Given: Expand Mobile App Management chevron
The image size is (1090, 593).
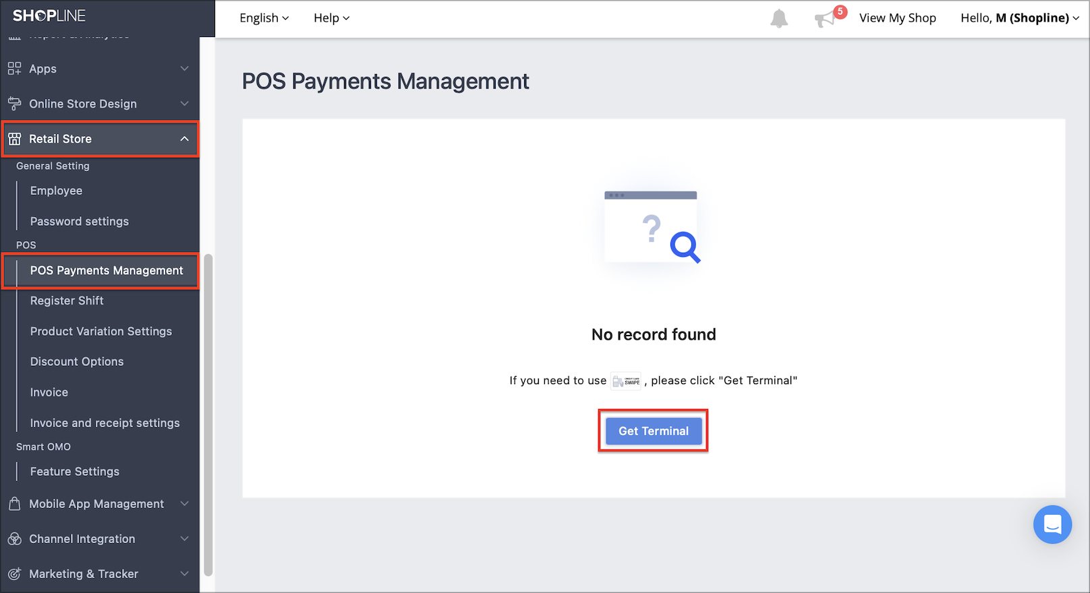Looking at the screenshot, I should click(184, 504).
